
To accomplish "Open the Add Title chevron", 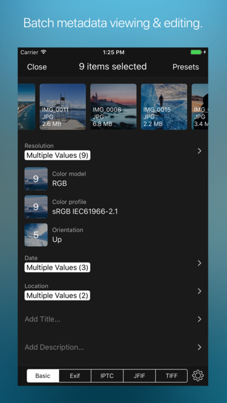I will click(x=199, y=319).
